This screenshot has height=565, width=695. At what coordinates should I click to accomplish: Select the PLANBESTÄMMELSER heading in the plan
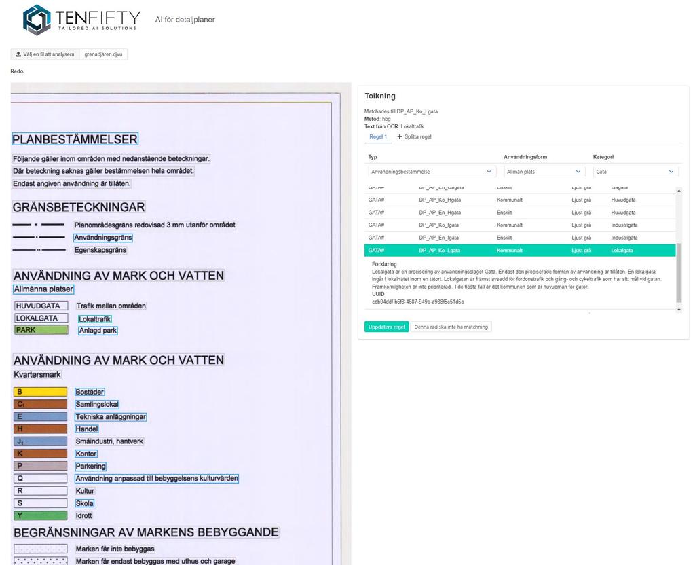75,139
